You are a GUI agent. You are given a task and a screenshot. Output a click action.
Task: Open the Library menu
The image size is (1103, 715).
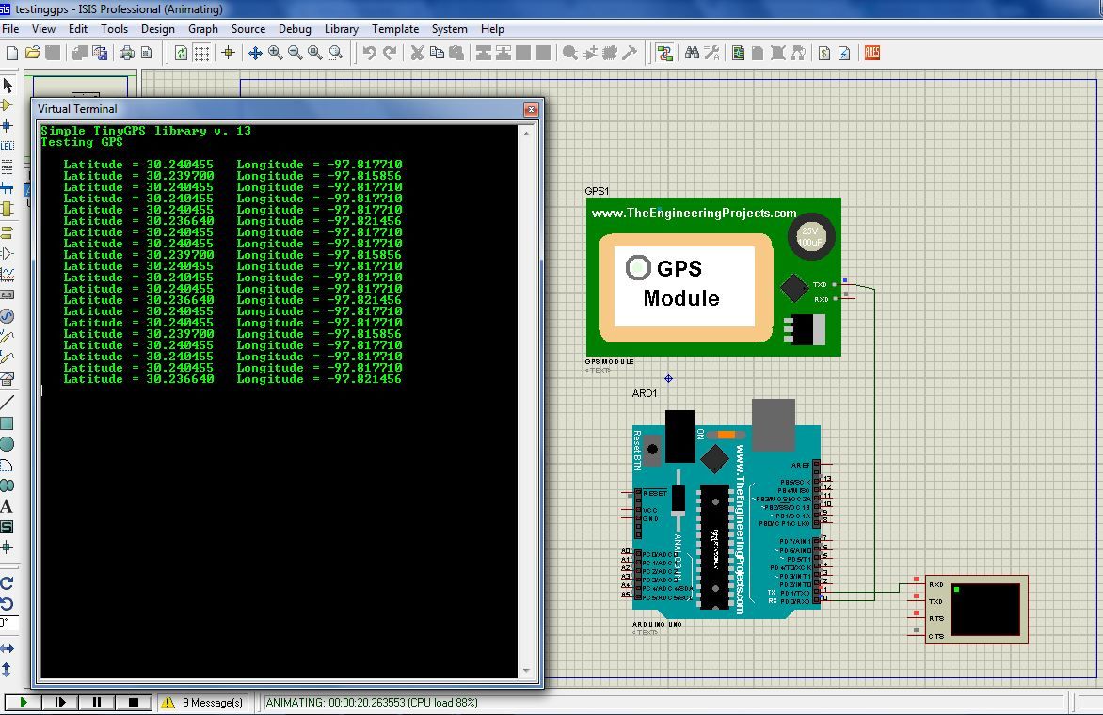point(341,29)
